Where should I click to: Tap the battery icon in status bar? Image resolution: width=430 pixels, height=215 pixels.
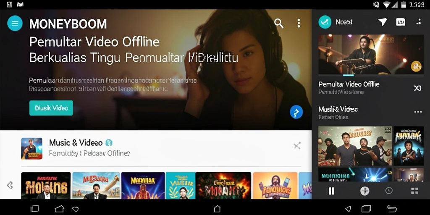click(x=403, y=5)
